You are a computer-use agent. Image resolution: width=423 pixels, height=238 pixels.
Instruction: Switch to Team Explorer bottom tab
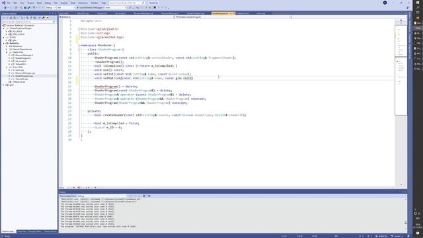coord(50,231)
